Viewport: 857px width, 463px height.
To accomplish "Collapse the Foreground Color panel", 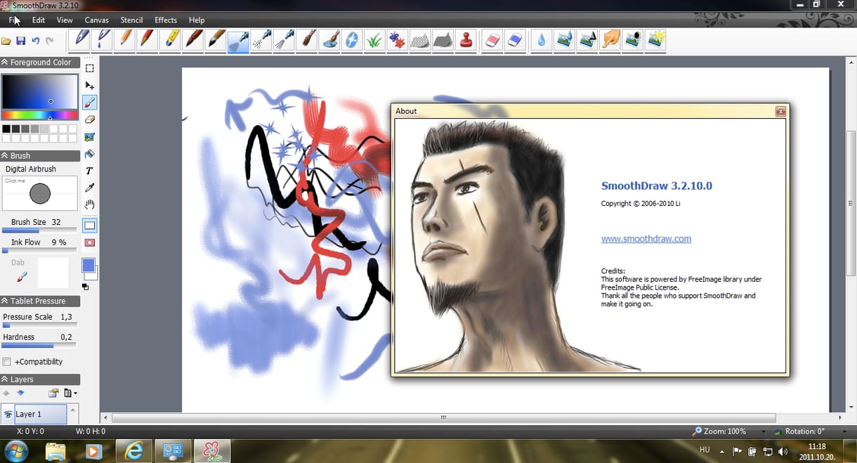I will click(5, 63).
